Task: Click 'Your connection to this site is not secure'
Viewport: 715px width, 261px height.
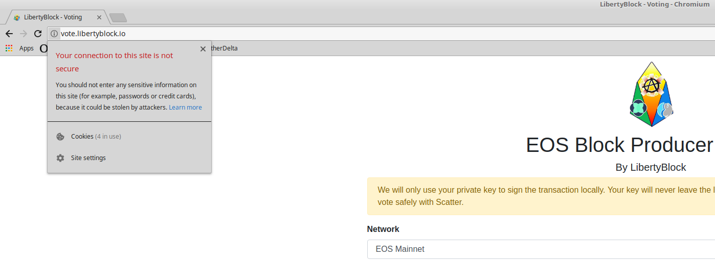Action: point(115,62)
